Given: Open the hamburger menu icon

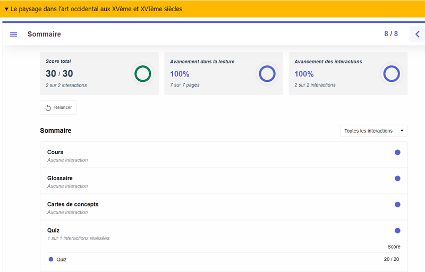Looking at the screenshot, I should click(14, 34).
